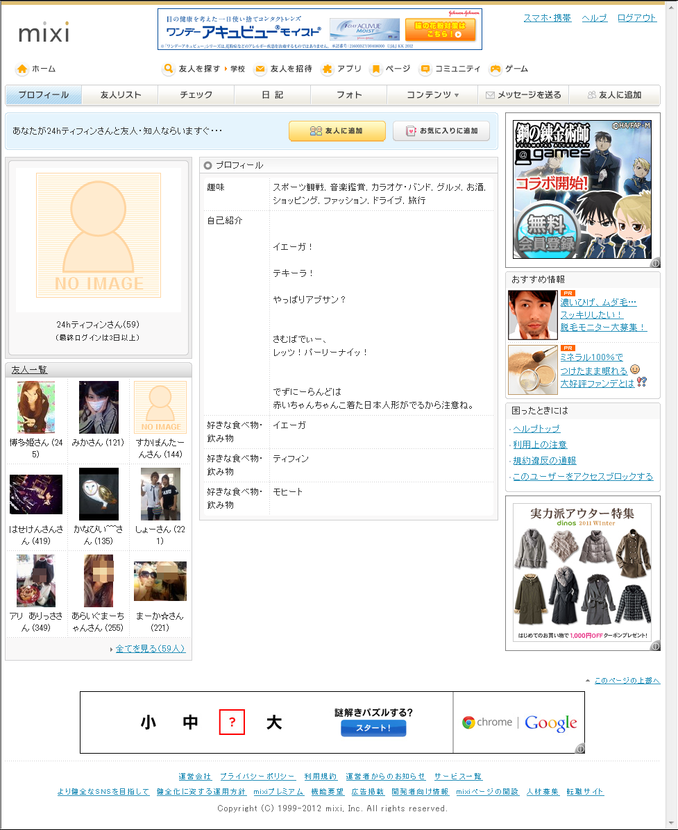Screen dimensions: 678x830
Task: Open the 日記 tab
Action: coord(273,95)
